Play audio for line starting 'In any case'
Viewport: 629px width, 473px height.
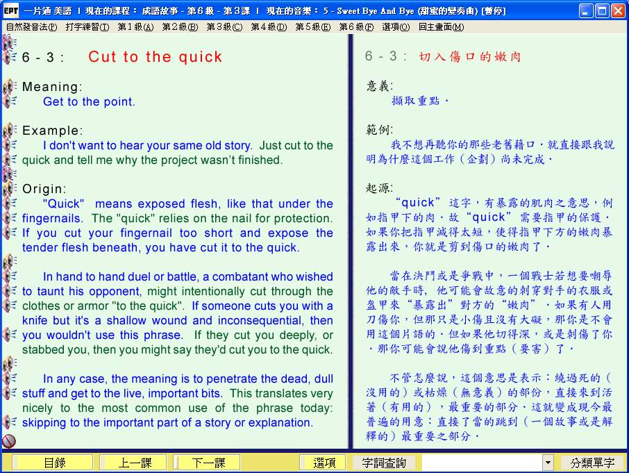pyautogui.click(x=10, y=379)
